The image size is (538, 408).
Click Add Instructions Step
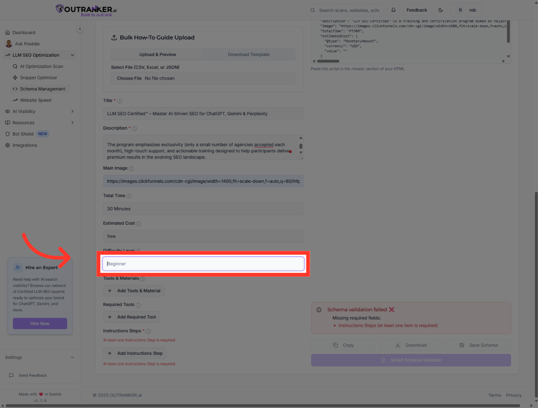point(135,353)
